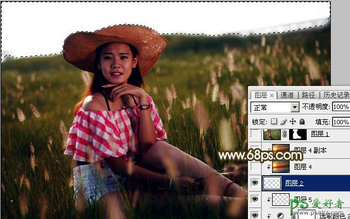Toggle visibility of 图层 4 副本

click(x=255, y=150)
